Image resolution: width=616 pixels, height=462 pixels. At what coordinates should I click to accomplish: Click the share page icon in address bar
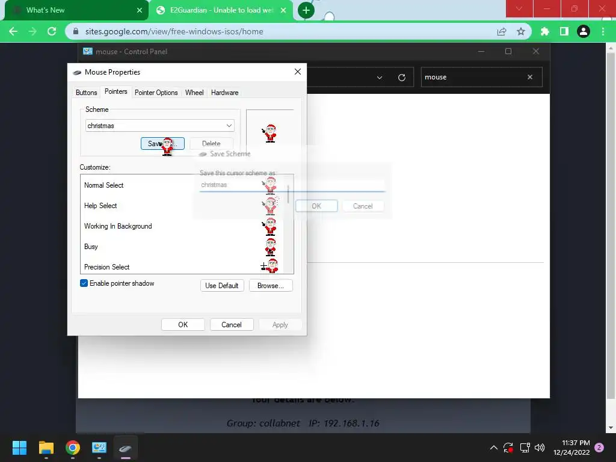coord(502,31)
